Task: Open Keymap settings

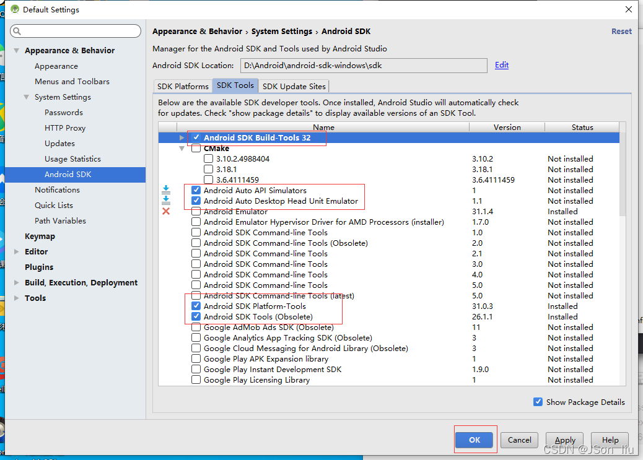Action: click(40, 236)
